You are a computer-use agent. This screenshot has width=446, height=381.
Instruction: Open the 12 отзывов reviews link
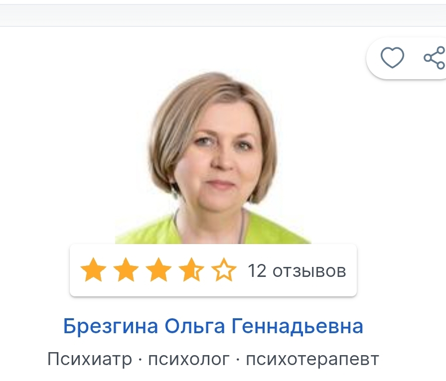297,270
